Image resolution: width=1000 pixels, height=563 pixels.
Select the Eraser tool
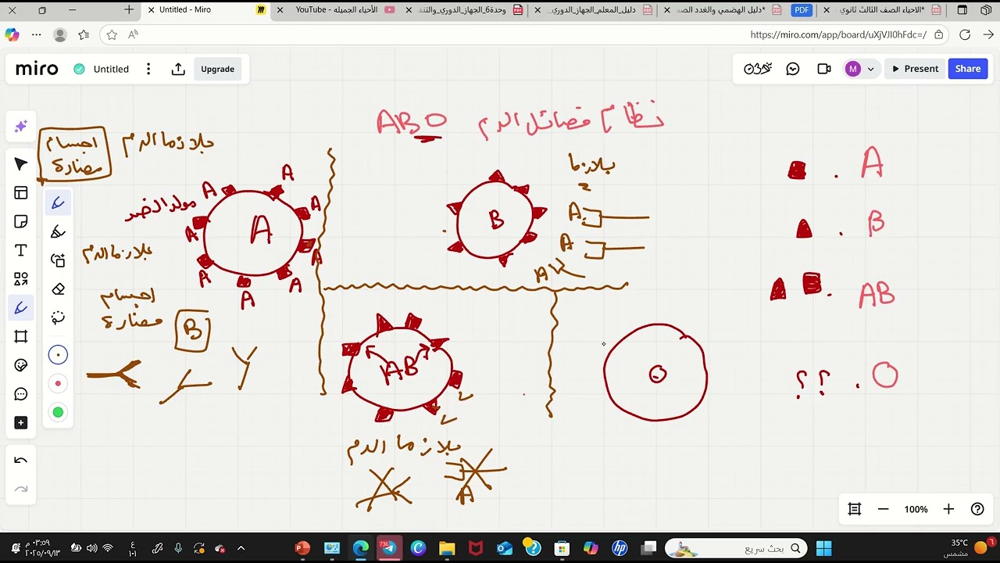58,289
